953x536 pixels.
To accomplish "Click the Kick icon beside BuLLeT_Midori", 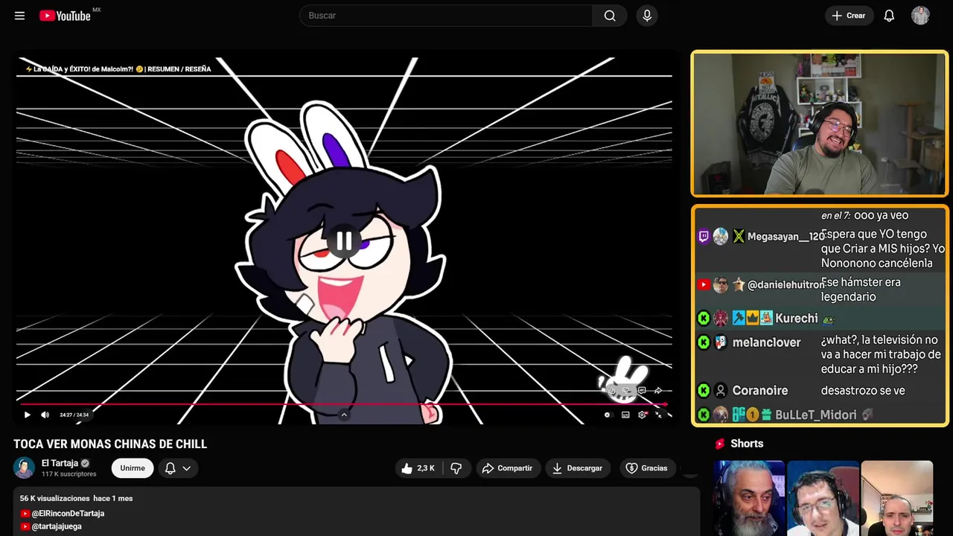I will [704, 415].
